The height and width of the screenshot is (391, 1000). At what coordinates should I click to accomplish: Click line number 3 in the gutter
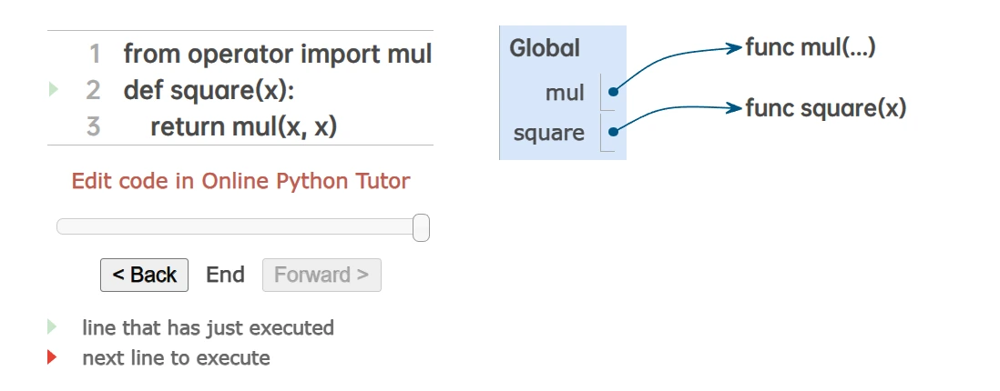(x=93, y=126)
